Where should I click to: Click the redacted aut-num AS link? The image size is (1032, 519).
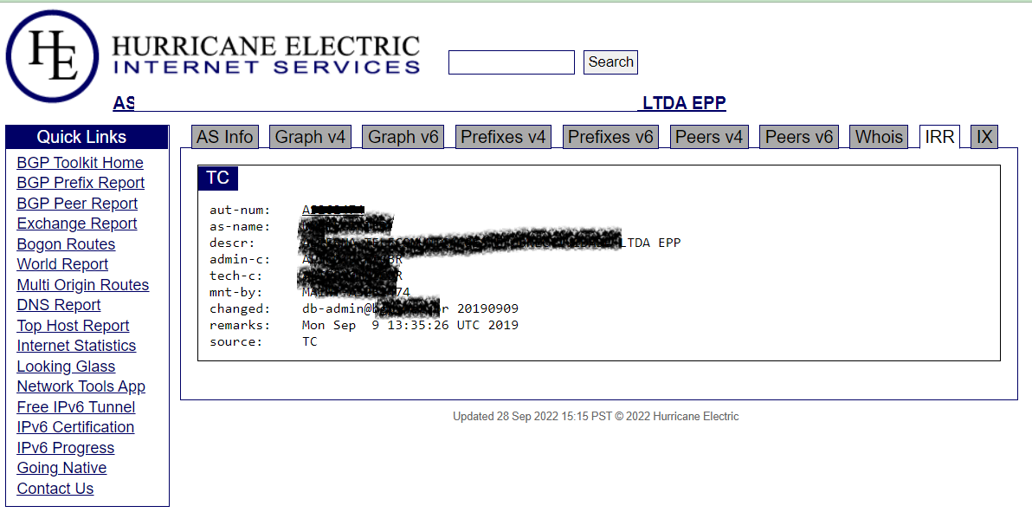tap(333, 210)
